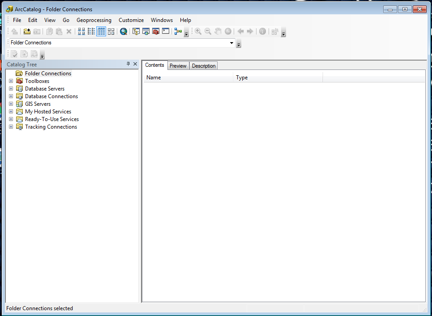432x316 pixels.
Task: Open the Geoprocessing menu
Action: [x=94, y=20]
